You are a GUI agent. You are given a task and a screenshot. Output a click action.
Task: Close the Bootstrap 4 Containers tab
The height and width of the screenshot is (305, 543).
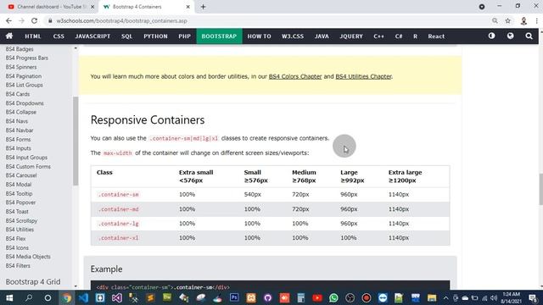[x=188, y=7]
